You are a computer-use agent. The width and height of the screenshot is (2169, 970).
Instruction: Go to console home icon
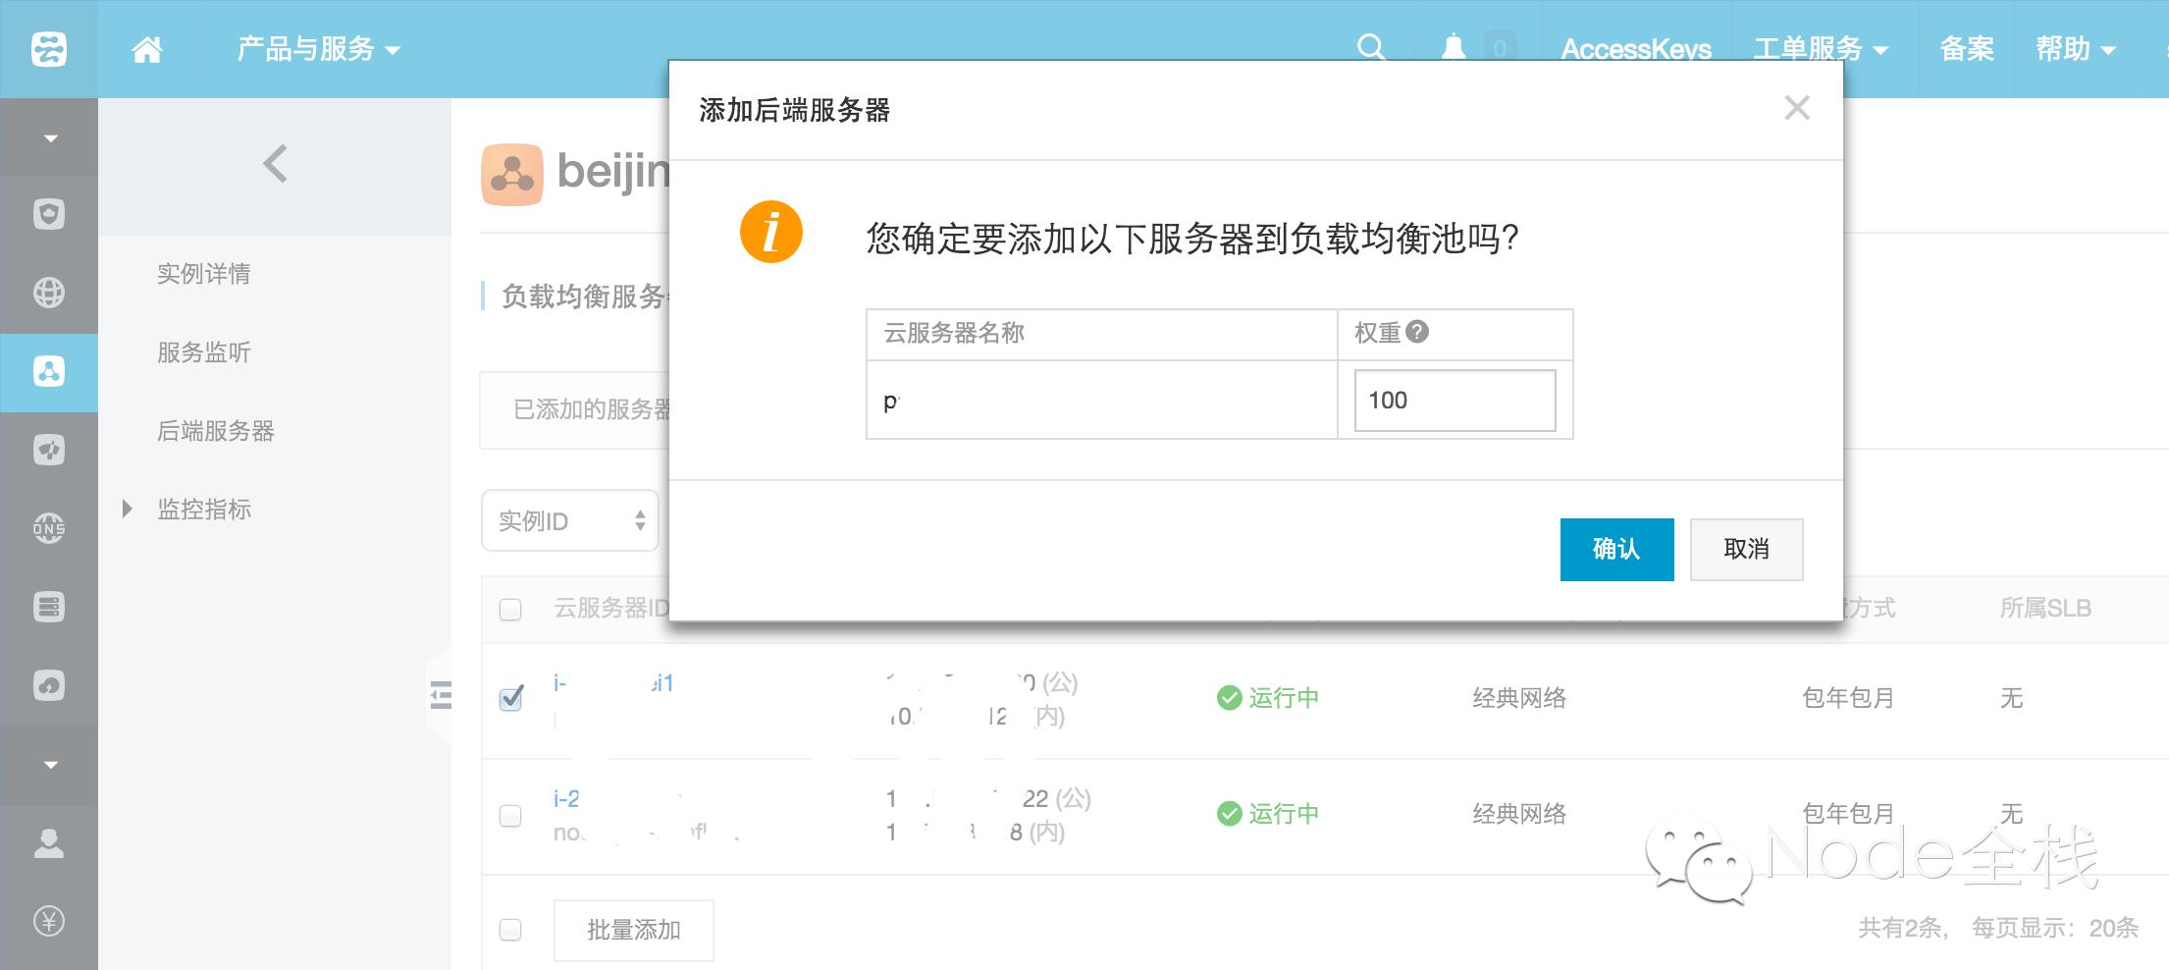pyautogui.click(x=147, y=49)
